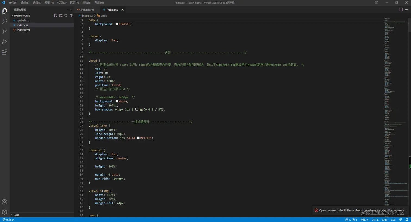Click the 资源管理器 panel title

pos(20,10)
